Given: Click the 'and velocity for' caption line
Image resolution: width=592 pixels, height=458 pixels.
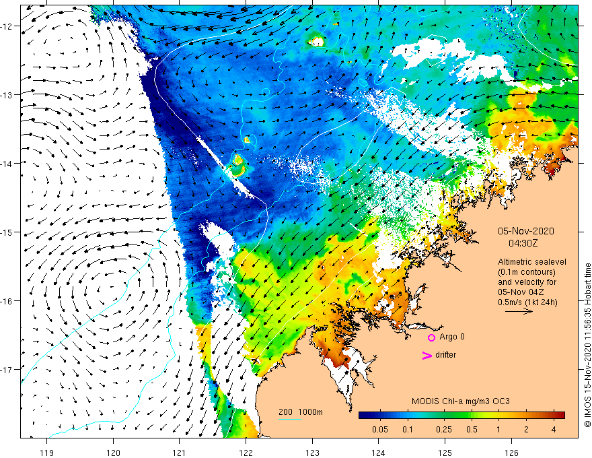Looking at the screenshot, I should click(527, 282).
